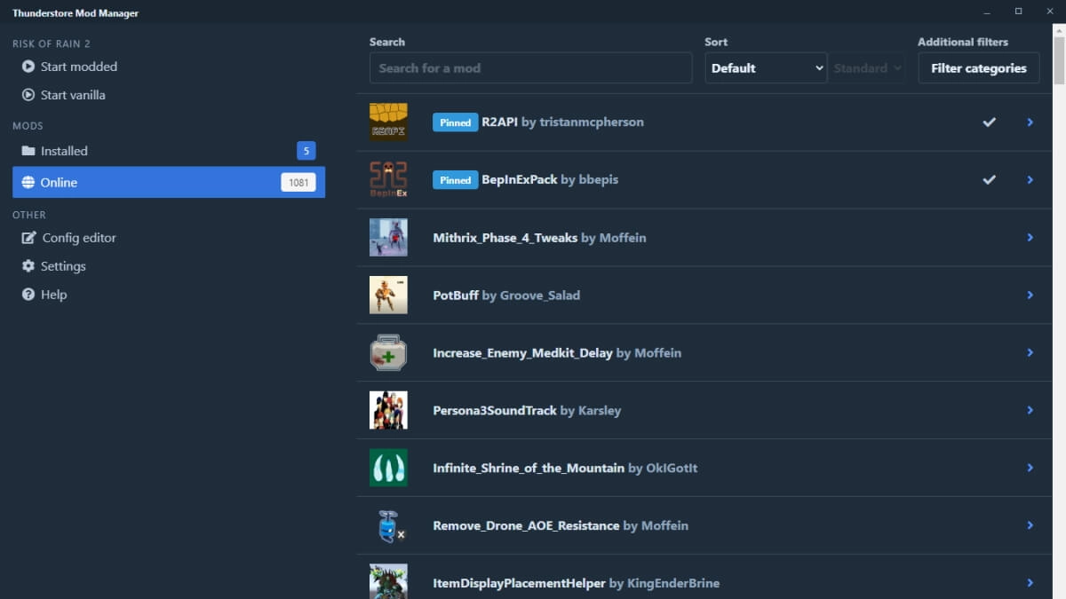
Task: Click the R2API by tristanmcpherson title
Action: click(562, 122)
